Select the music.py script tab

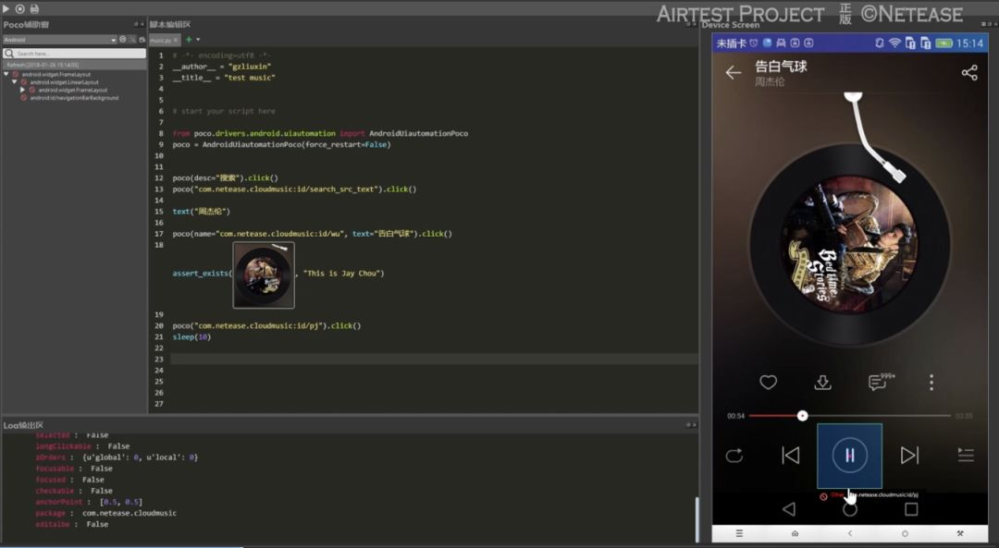point(160,41)
